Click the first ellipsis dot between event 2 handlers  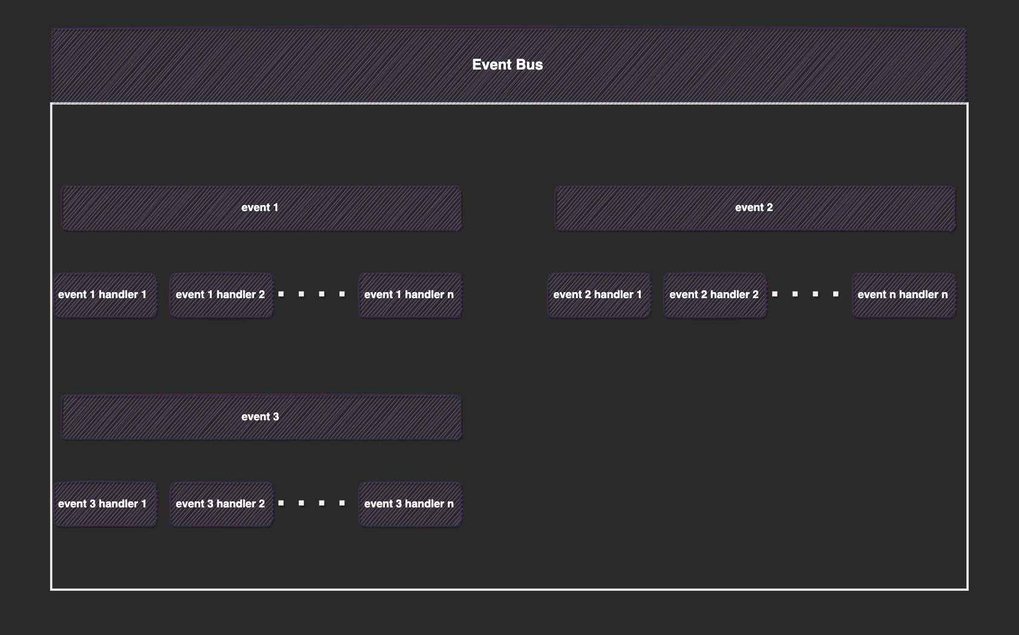point(776,295)
